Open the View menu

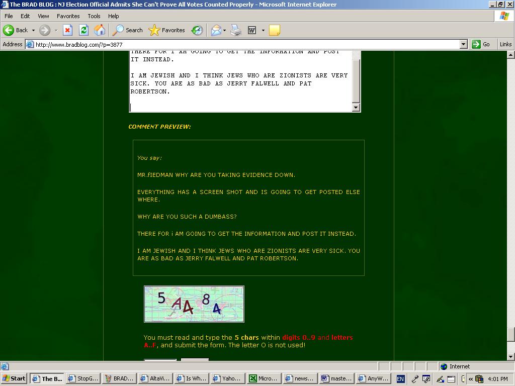click(x=43, y=16)
